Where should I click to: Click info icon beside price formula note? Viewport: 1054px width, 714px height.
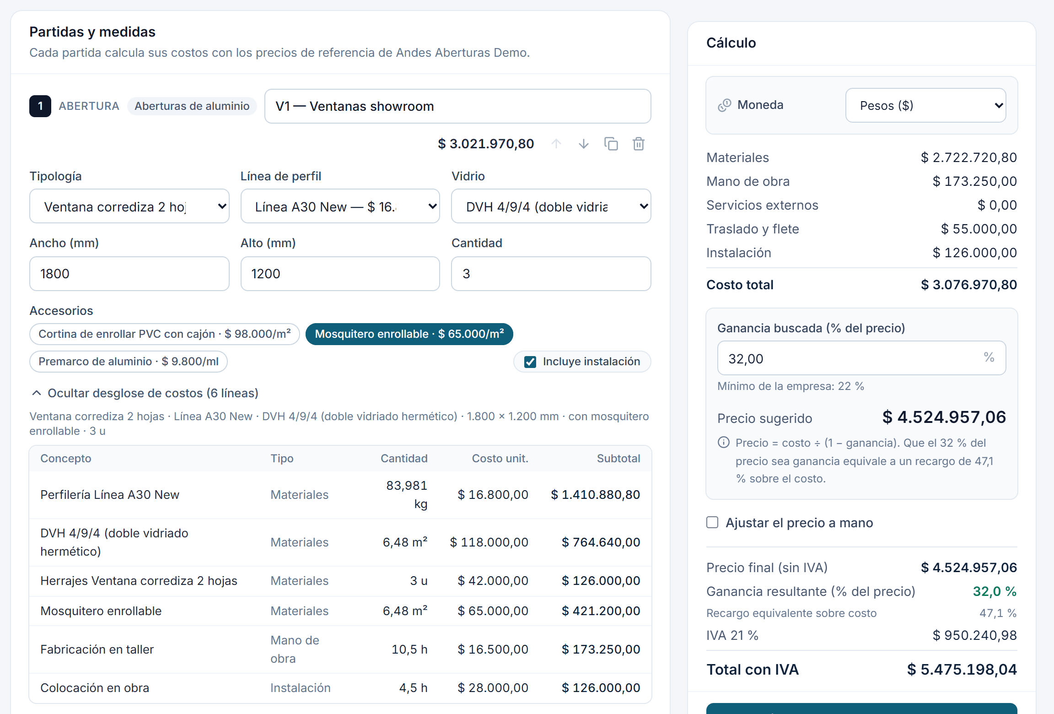[724, 443]
